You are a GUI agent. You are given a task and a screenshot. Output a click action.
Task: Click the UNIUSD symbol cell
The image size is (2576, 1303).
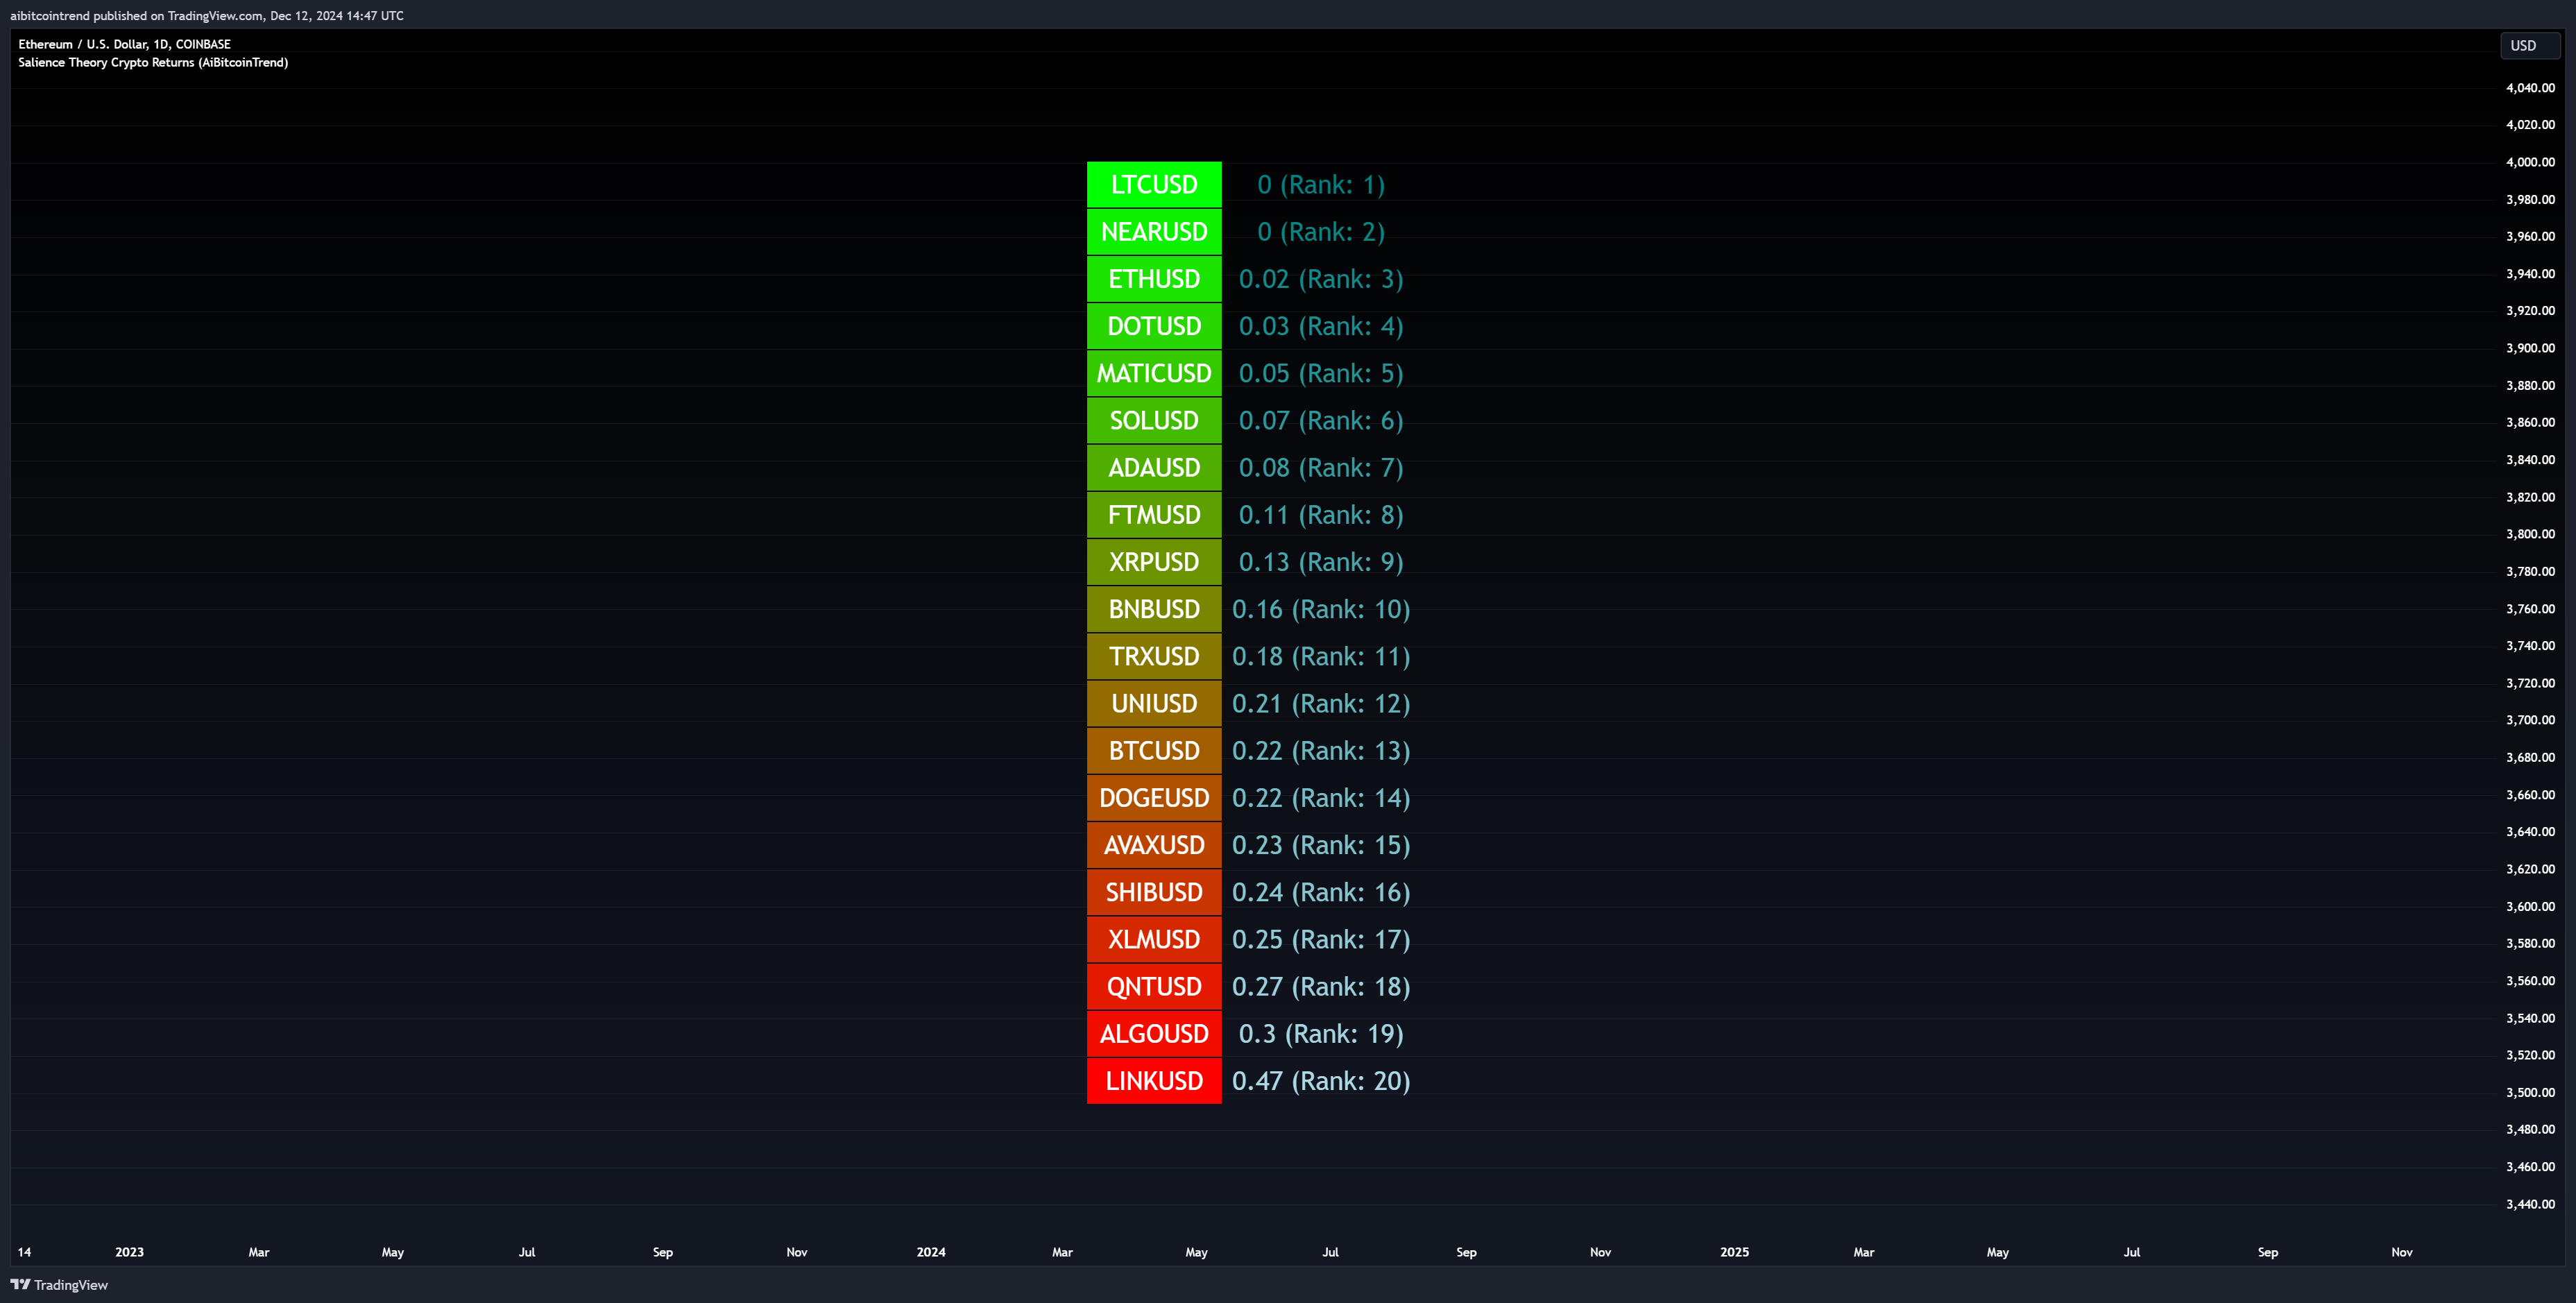(x=1154, y=704)
